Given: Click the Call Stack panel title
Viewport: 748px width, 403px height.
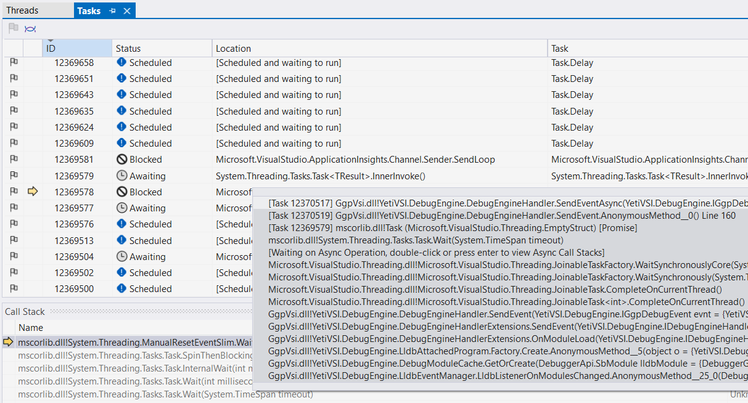Looking at the screenshot, I should coord(25,312).
